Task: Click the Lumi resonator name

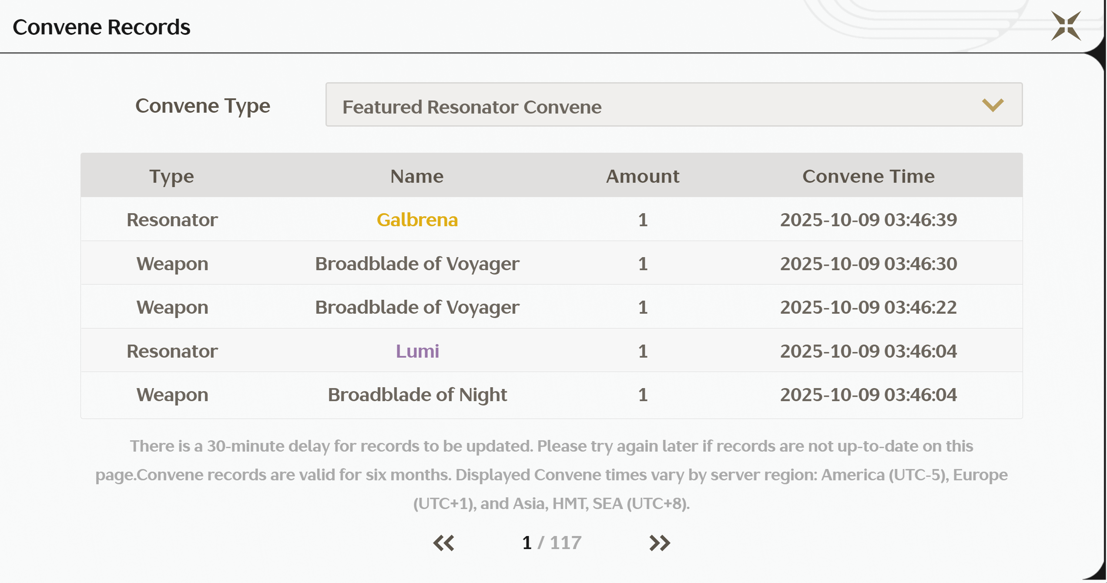Action: [x=417, y=351]
